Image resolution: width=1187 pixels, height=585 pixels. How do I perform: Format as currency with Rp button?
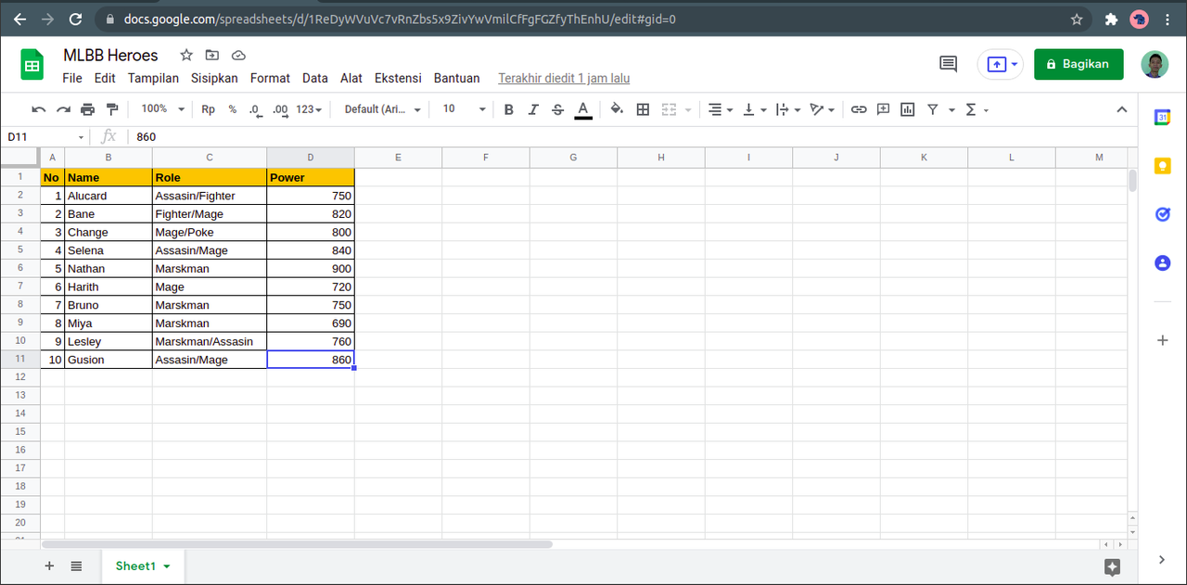(x=209, y=109)
